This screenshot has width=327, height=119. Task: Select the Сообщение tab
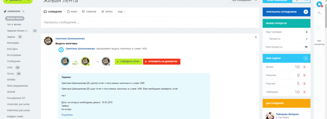click(x=53, y=12)
